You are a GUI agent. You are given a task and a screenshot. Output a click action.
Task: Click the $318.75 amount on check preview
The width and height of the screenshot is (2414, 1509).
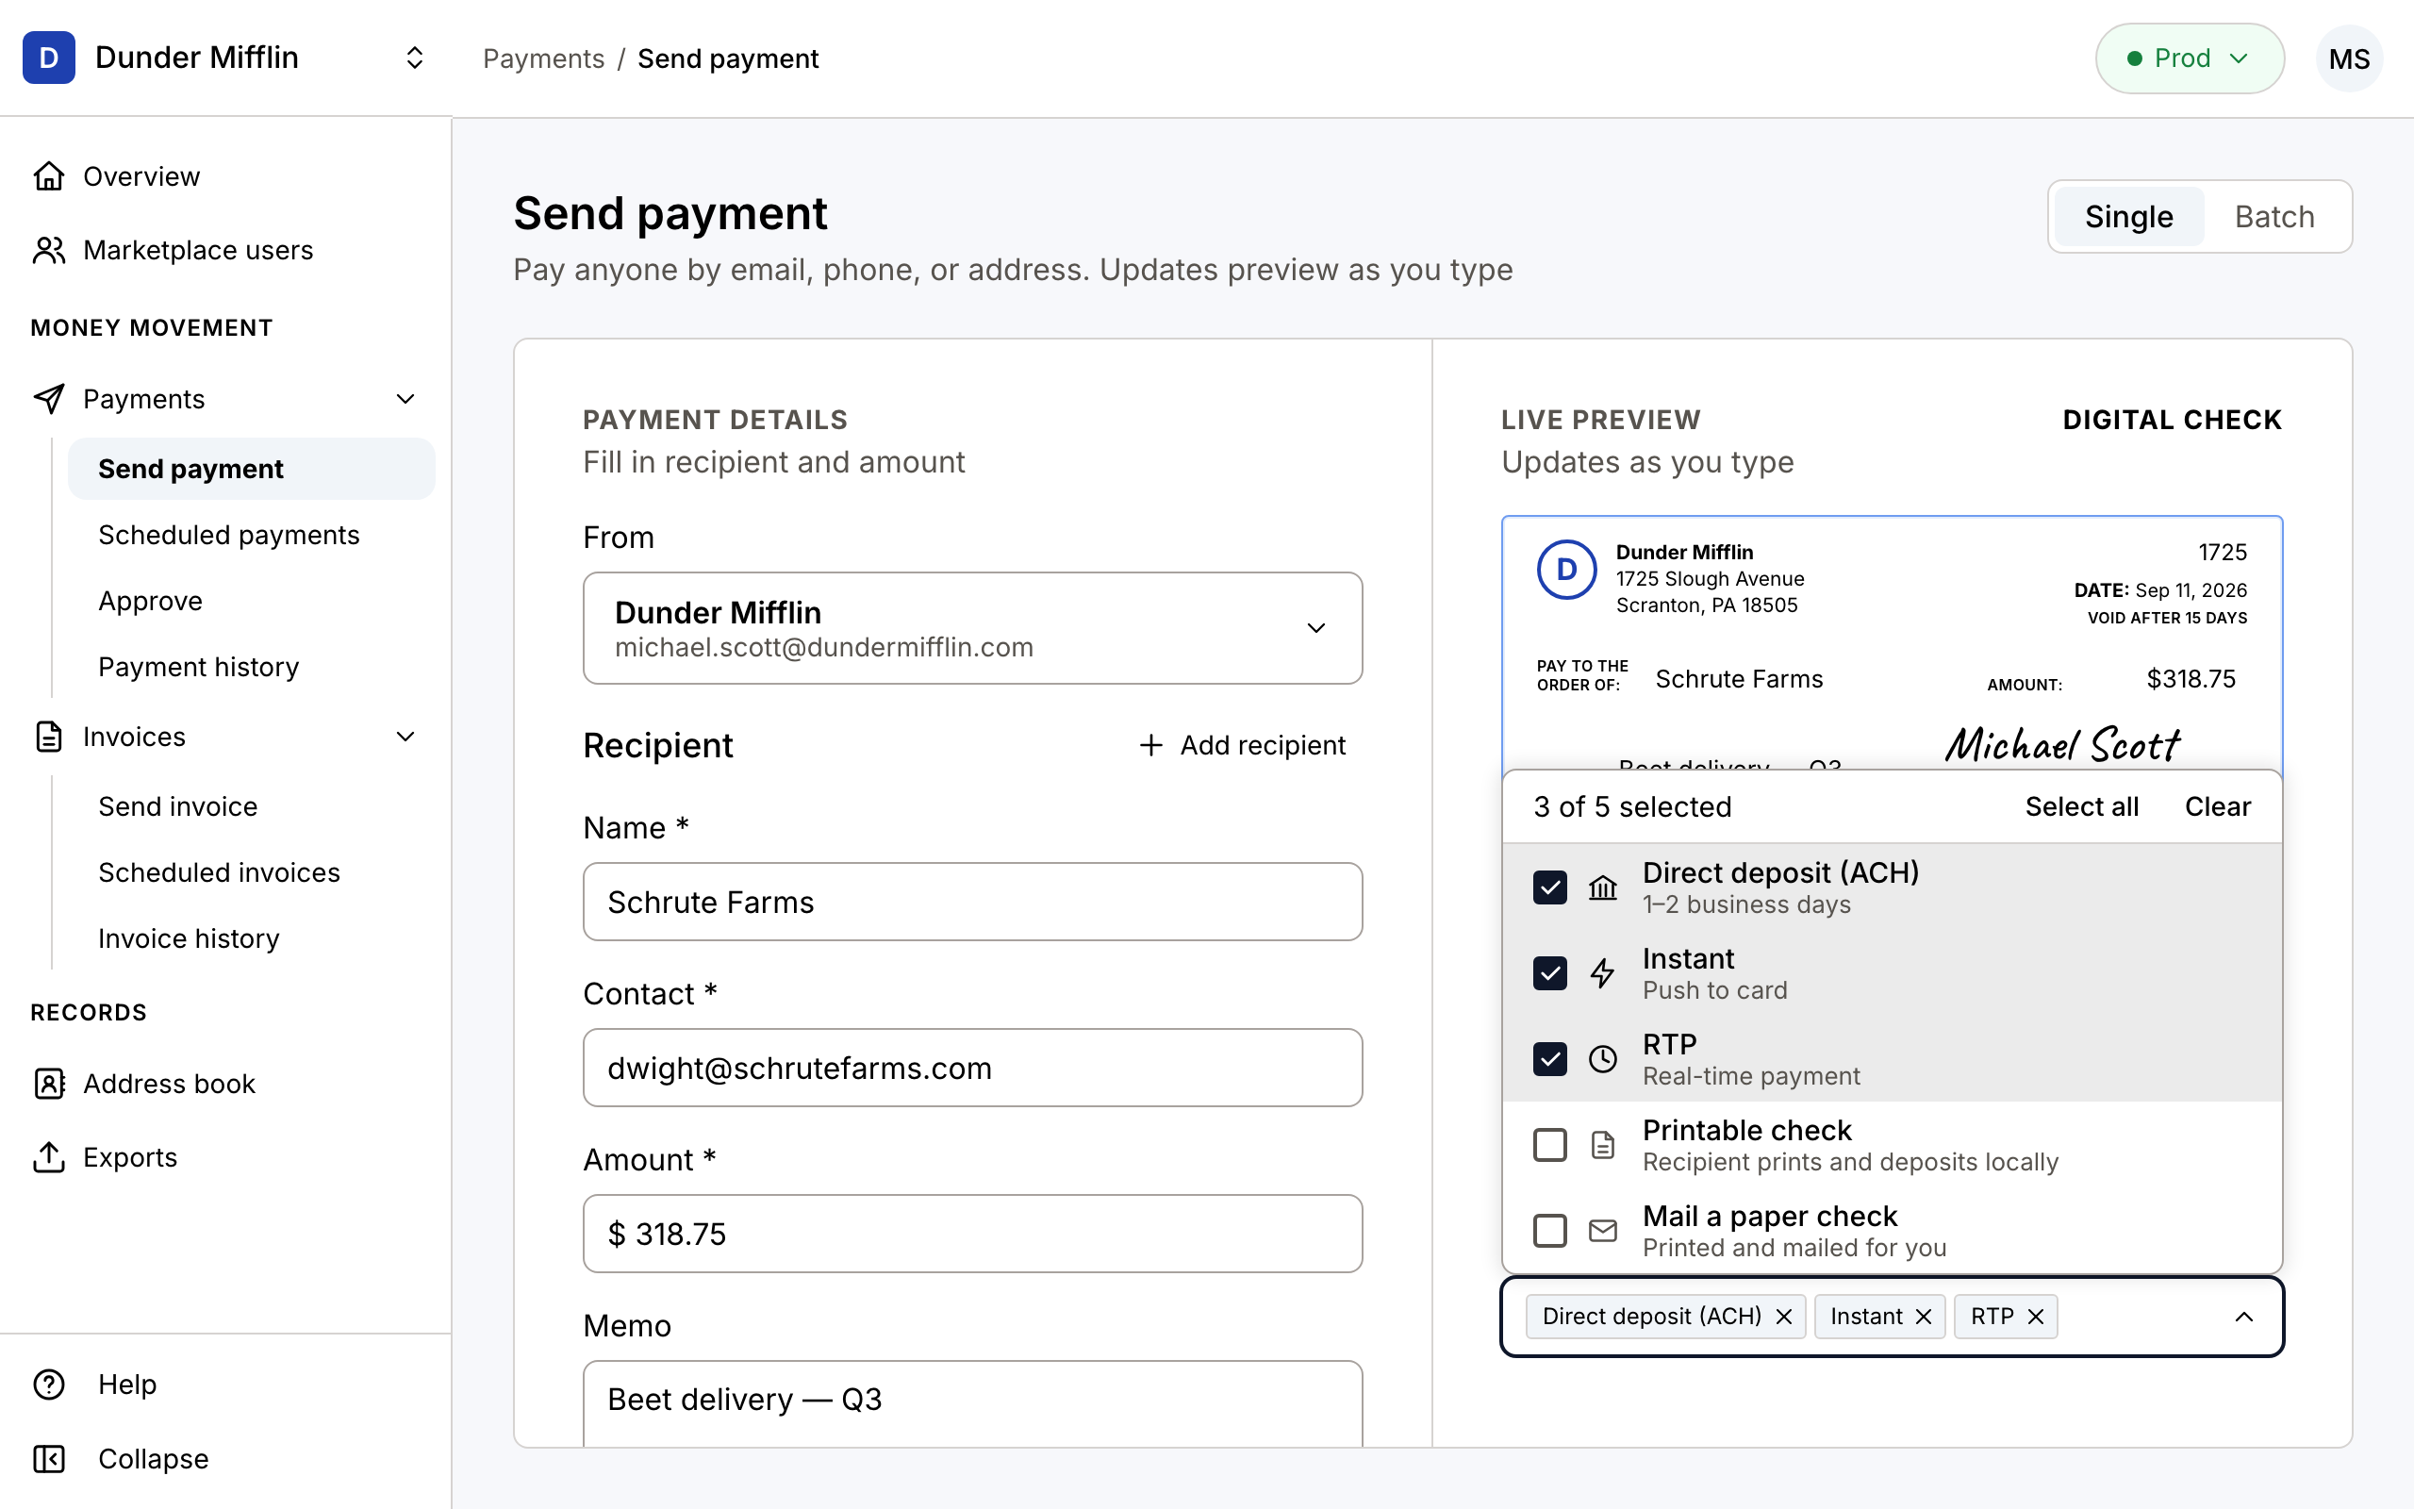point(2191,679)
